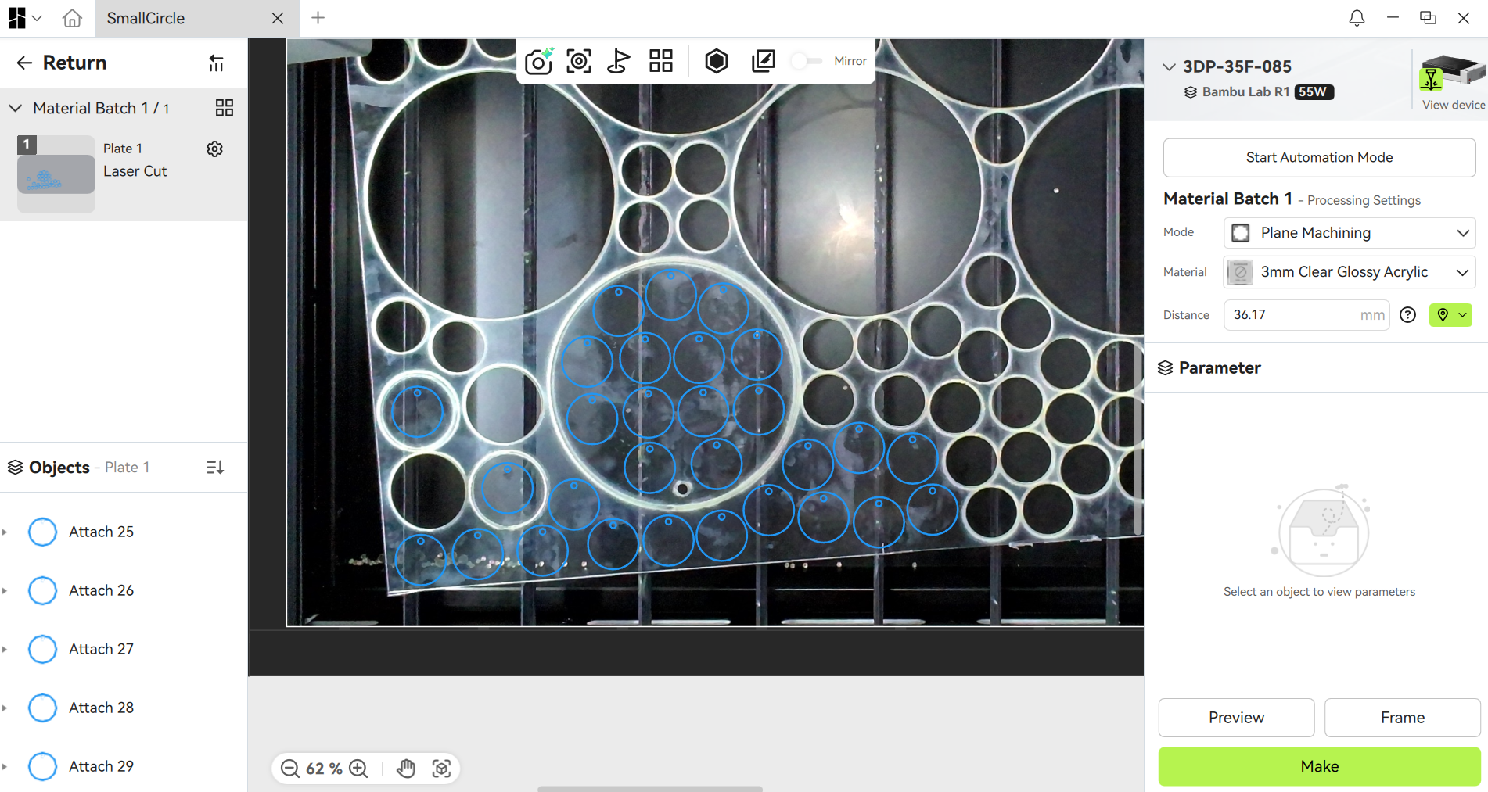Click the horizontal scrollbar under the canvas
1488x792 pixels.
point(649,789)
